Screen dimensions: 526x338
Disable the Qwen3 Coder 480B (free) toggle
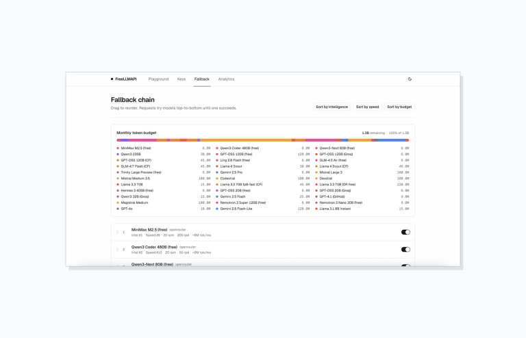coord(405,249)
